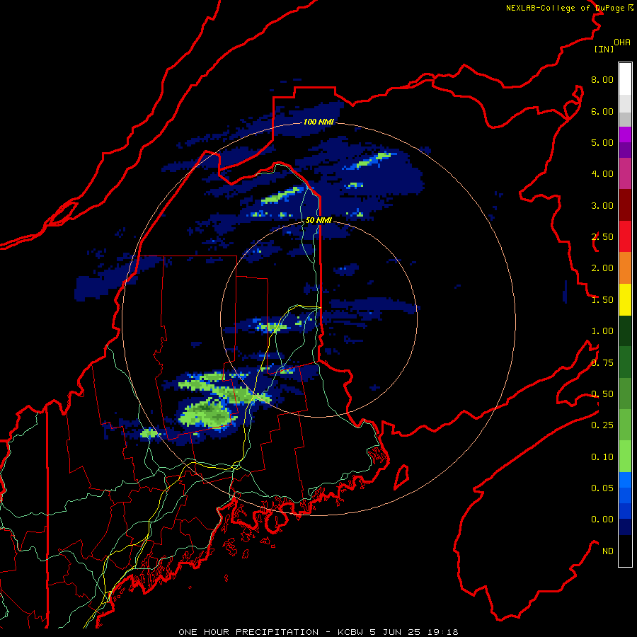Click the 0.10 legend value
Image resolution: width=637 pixels, height=637 pixels.
[602, 457]
